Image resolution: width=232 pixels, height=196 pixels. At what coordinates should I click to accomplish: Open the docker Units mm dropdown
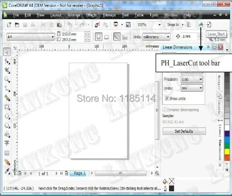[x=201, y=88]
